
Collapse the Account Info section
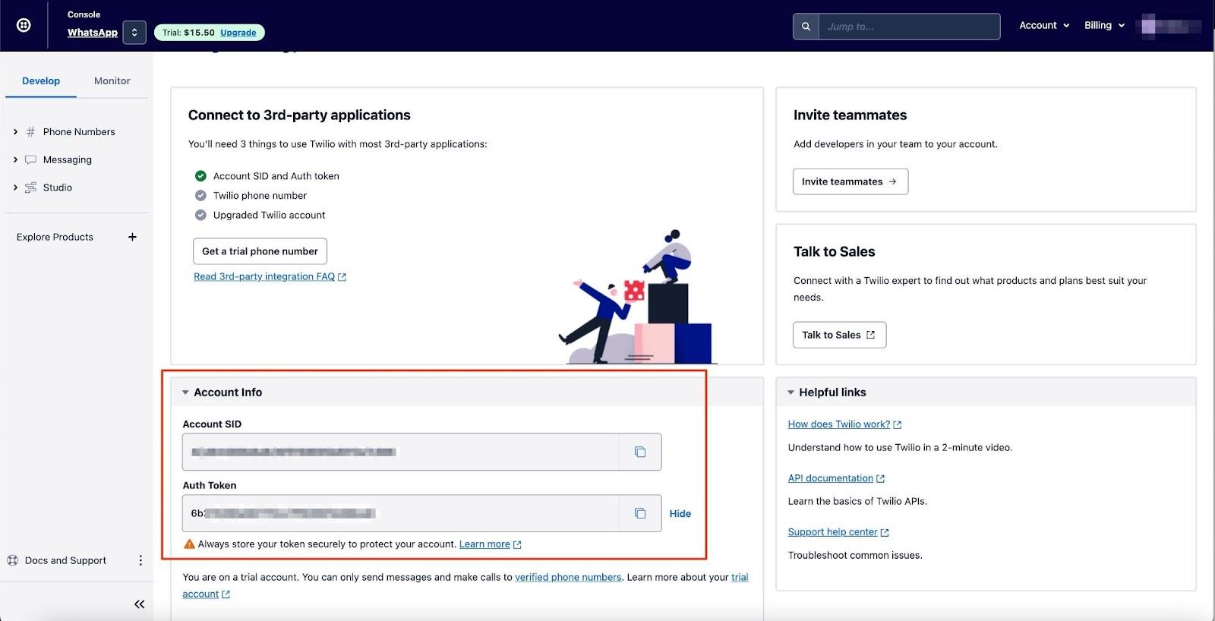(x=185, y=392)
